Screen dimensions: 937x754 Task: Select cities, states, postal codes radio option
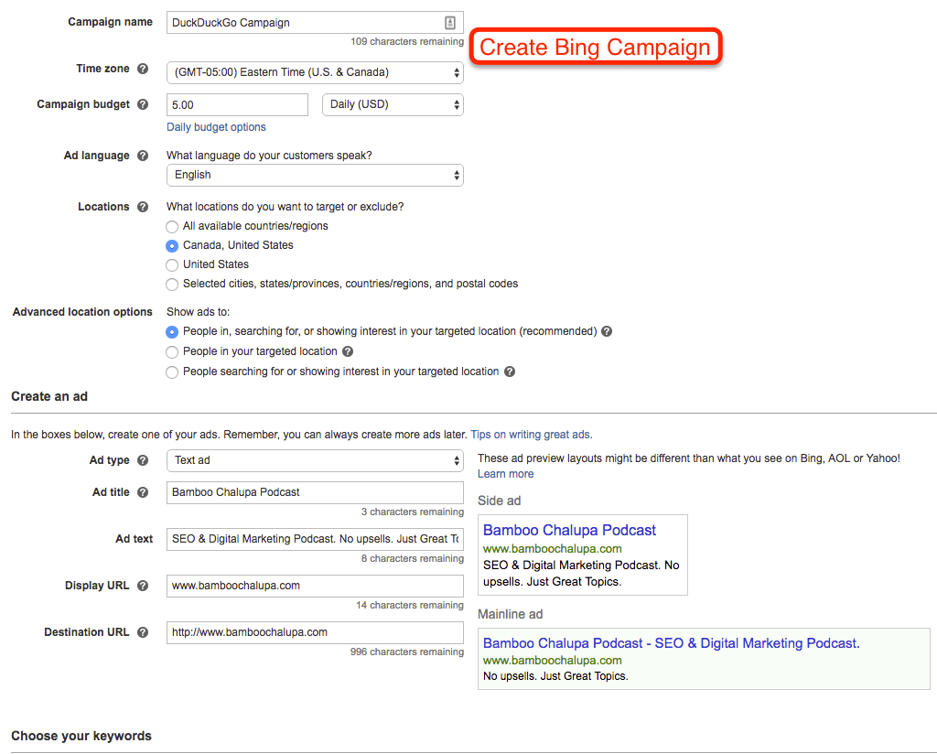172,285
